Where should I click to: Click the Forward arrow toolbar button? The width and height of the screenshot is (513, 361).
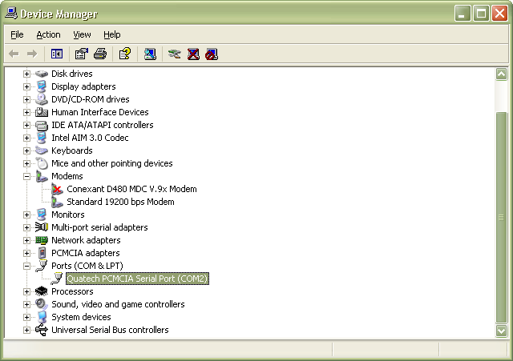pyautogui.click(x=32, y=54)
